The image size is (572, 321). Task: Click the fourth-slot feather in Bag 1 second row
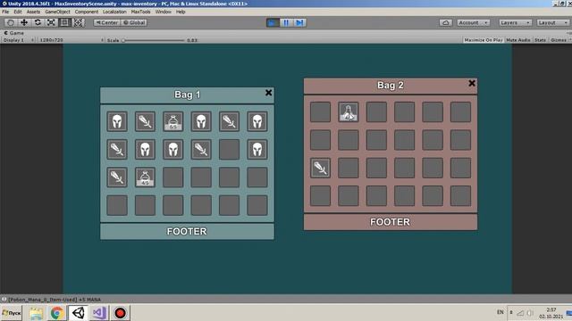pyautogui.click(x=201, y=149)
